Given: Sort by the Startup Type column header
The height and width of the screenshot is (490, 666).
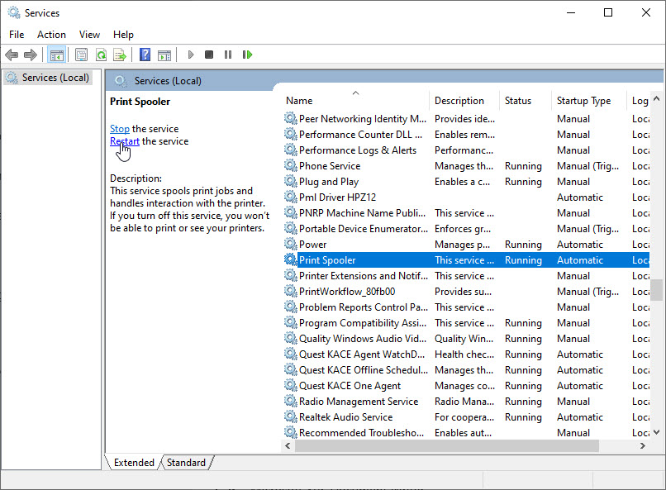Looking at the screenshot, I should pyautogui.click(x=583, y=101).
